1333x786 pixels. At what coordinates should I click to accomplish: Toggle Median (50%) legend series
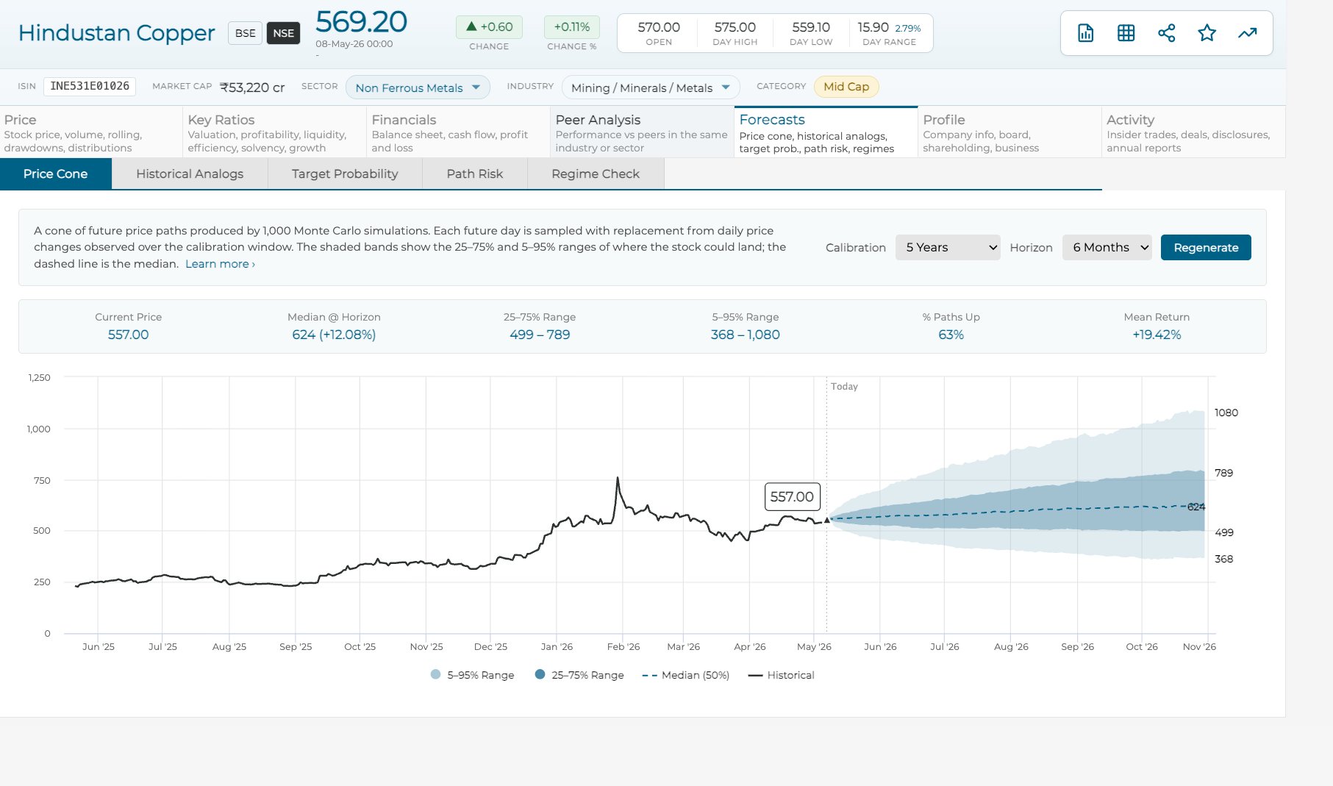(685, 675)
